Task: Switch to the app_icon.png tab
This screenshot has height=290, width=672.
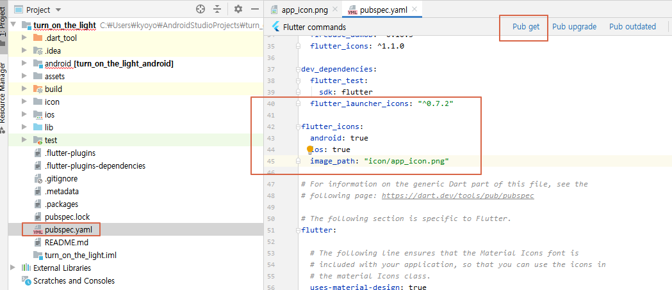Action: 305,10
